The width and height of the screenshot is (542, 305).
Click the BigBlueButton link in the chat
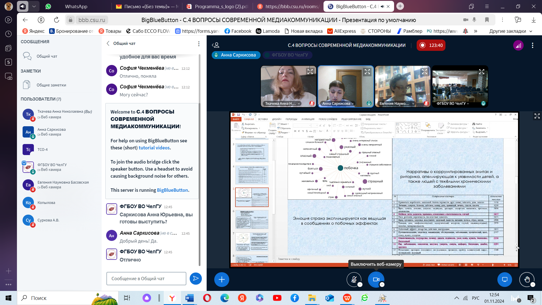(x=172, y=190)
